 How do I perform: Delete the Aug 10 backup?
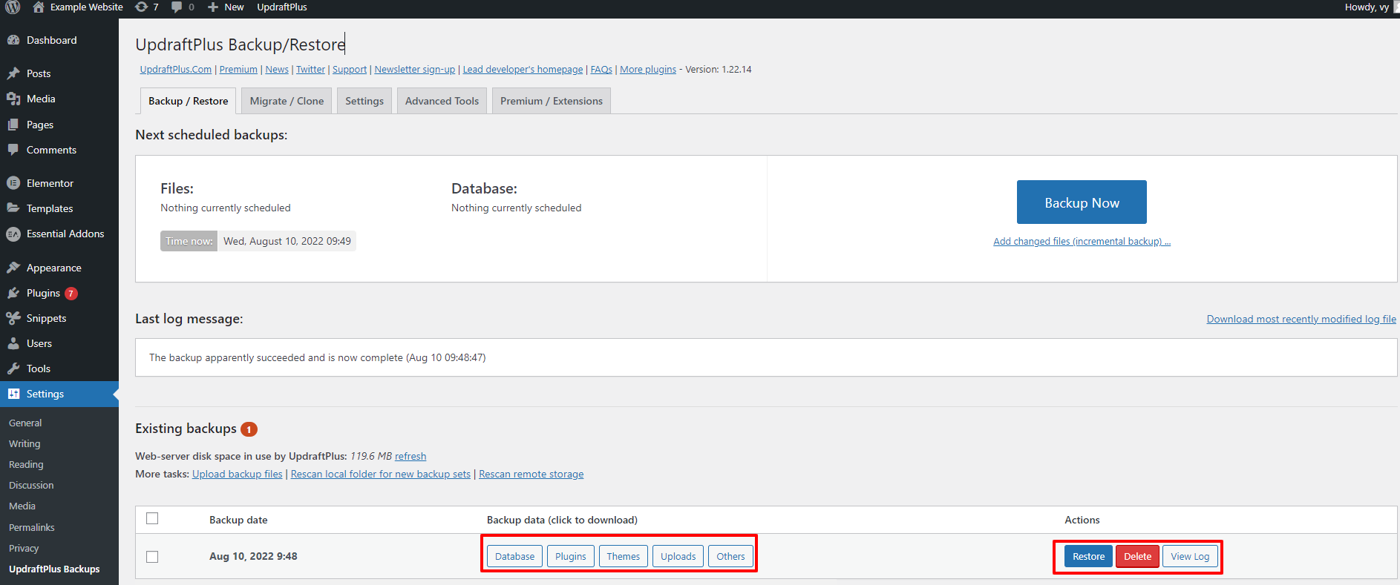1137,556
